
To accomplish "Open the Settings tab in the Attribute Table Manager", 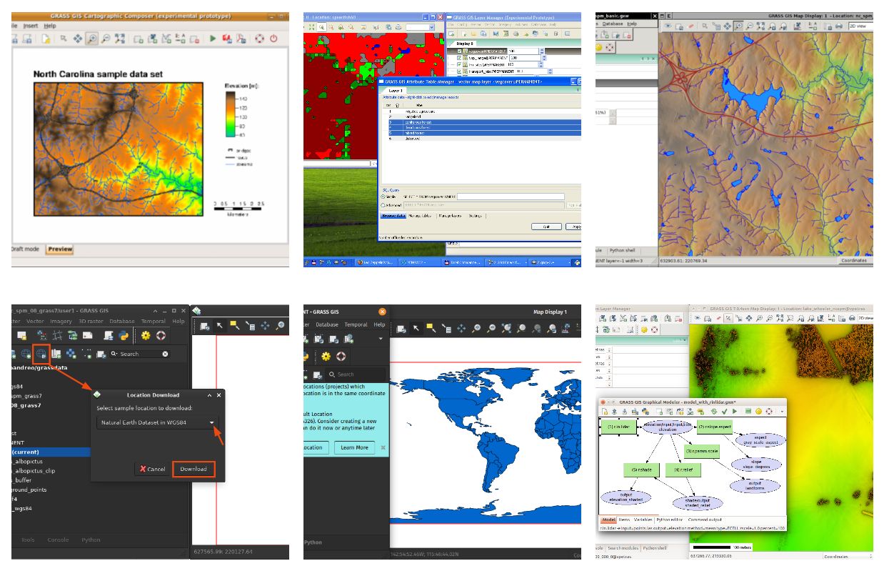I will (x=475, y=216).
